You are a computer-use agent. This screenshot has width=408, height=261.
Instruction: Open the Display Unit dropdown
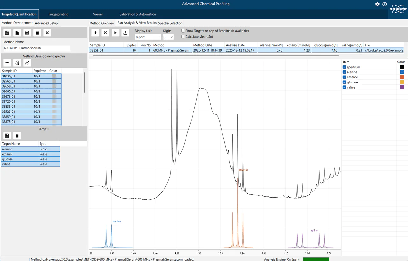click(148, 37)
